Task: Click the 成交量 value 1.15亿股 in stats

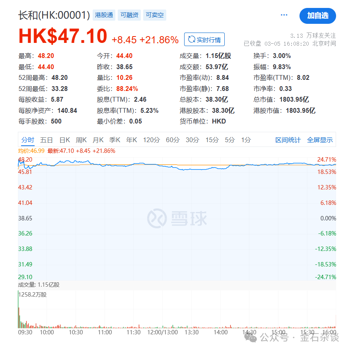Action: [x=218, y=56]
